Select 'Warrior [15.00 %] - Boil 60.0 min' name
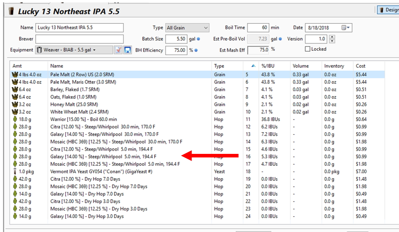 [x=84, y=119]
